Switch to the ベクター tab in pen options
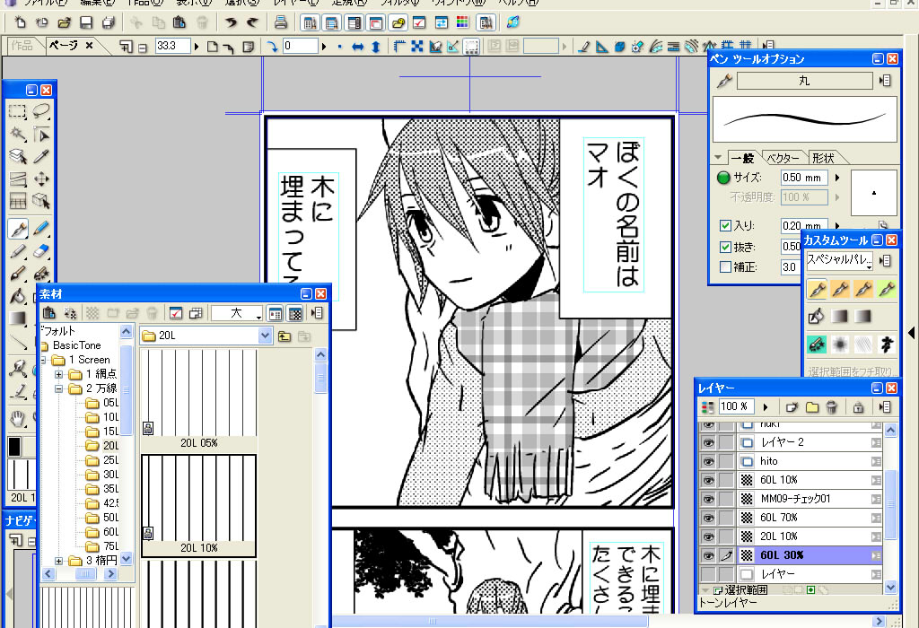This screenshot has width=919, height=628. click(x=783, y=158)
